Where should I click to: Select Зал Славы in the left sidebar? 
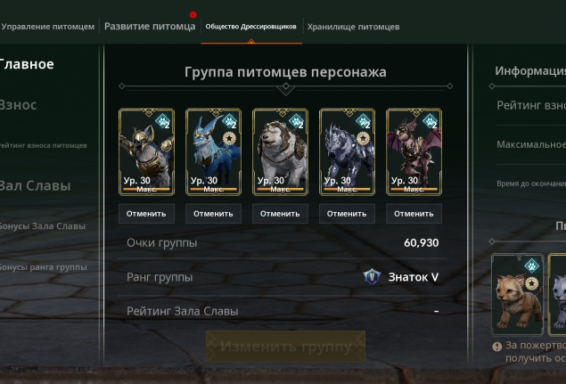(35, 185)
